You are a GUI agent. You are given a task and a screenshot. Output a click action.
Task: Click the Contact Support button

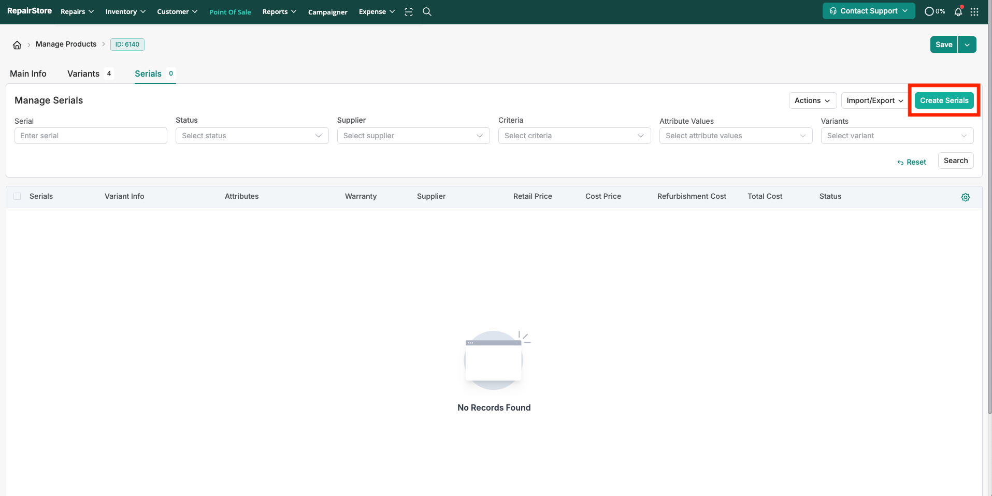pos(868,11)
